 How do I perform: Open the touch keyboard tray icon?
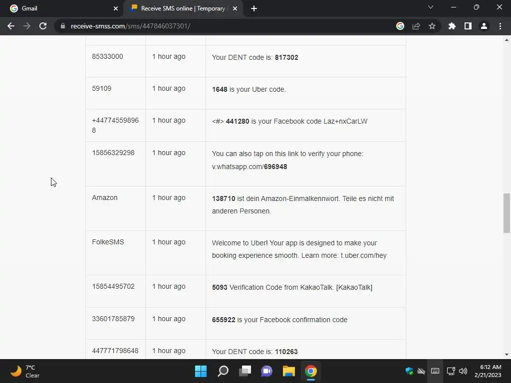click(x=435, y=371)
